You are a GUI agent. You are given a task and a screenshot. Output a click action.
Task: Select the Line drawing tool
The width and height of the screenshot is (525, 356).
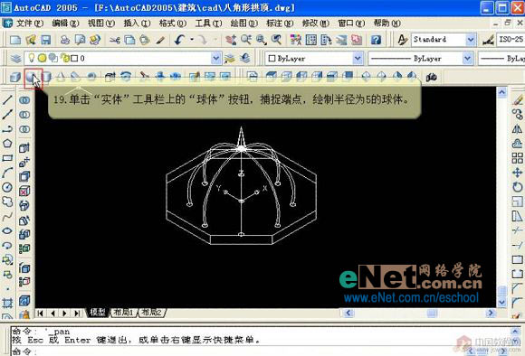(x=7, y=99)
